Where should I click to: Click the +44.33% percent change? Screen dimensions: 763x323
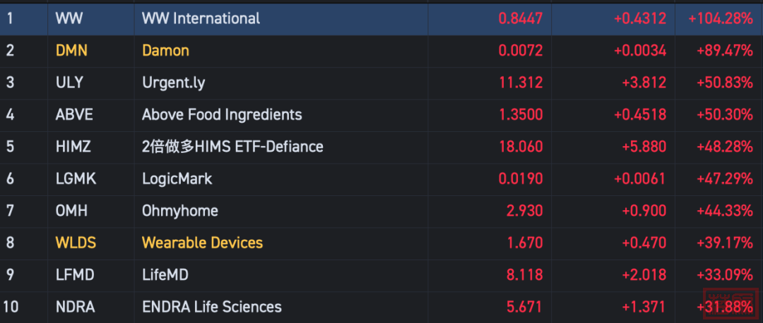tap(725, 211)
